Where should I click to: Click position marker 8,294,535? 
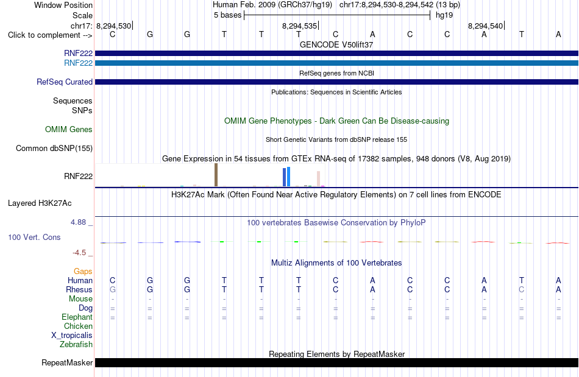coord(299,26)
